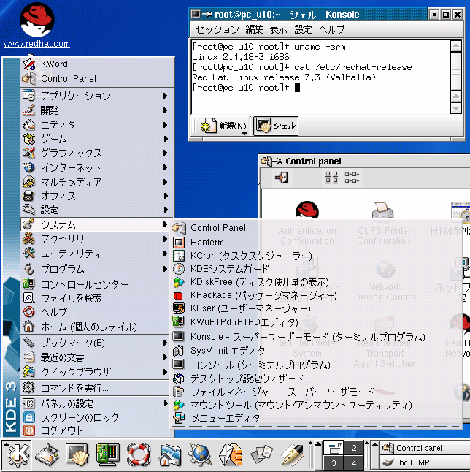Click the ホーム house icon in K menu
The image size is (470, 472).
coord(29,327)
